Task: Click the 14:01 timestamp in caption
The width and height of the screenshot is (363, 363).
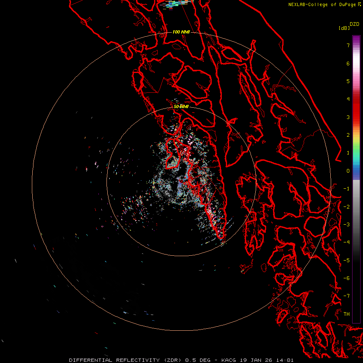Action: tap(285, 360)
